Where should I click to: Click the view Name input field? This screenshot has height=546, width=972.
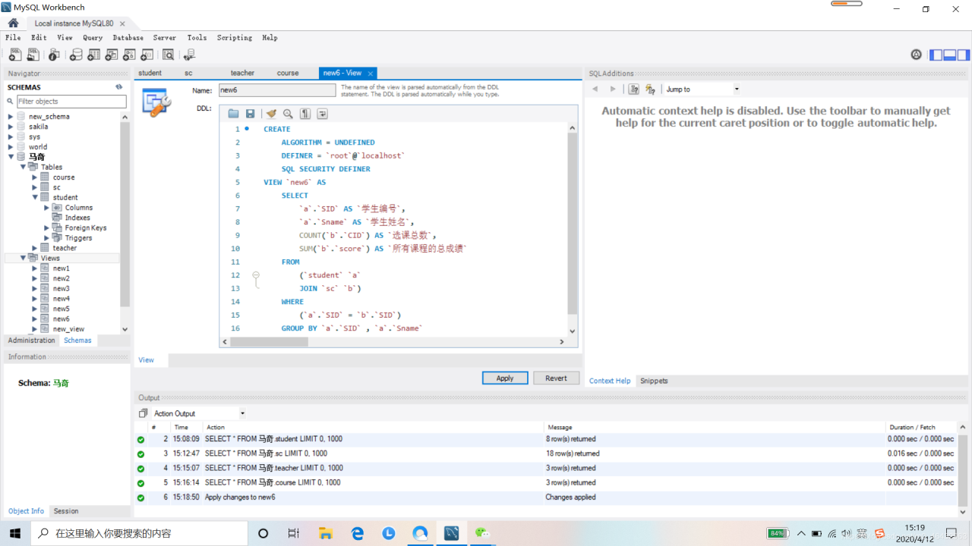coord(277,89)
